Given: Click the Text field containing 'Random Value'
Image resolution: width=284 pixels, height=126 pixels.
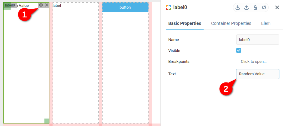Looking at the screenshot, I should [257, 74].
